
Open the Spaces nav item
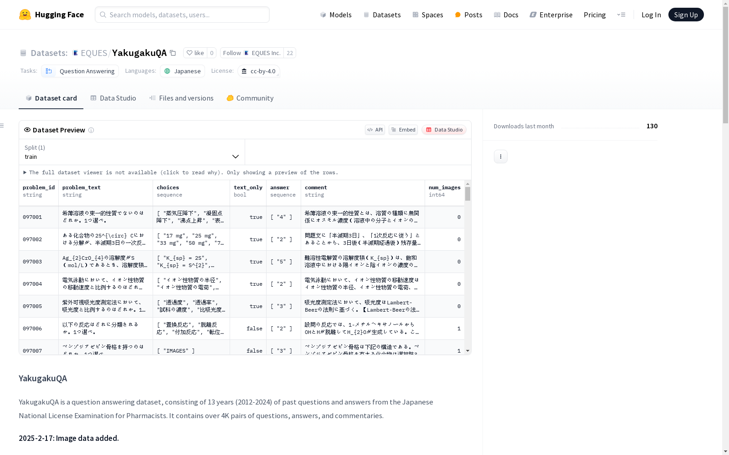pyautogui.click(x=428, y=15)
